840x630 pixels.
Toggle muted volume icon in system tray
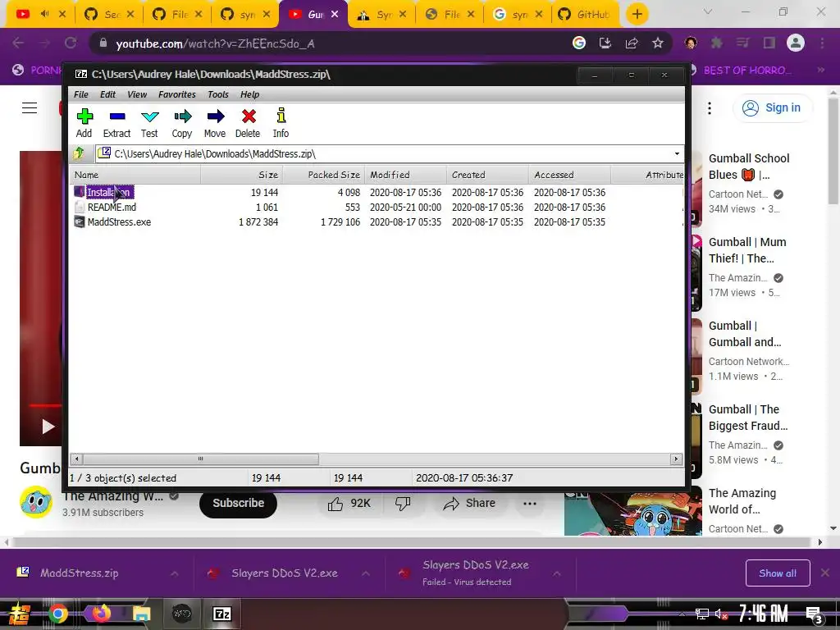pyautogui.click(x=721, y=614)
